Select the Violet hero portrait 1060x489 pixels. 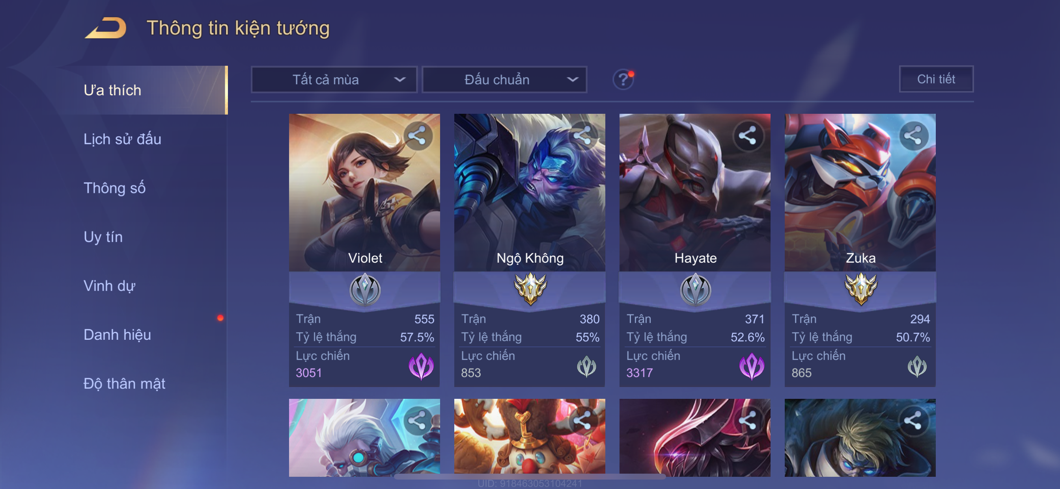(x=364, y=192)
